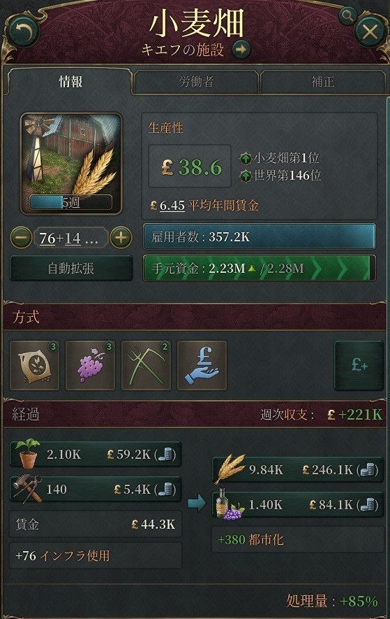Screen dimensions: 390x619
Task: Select the grapes secondary production method
Action: (90, 366)
